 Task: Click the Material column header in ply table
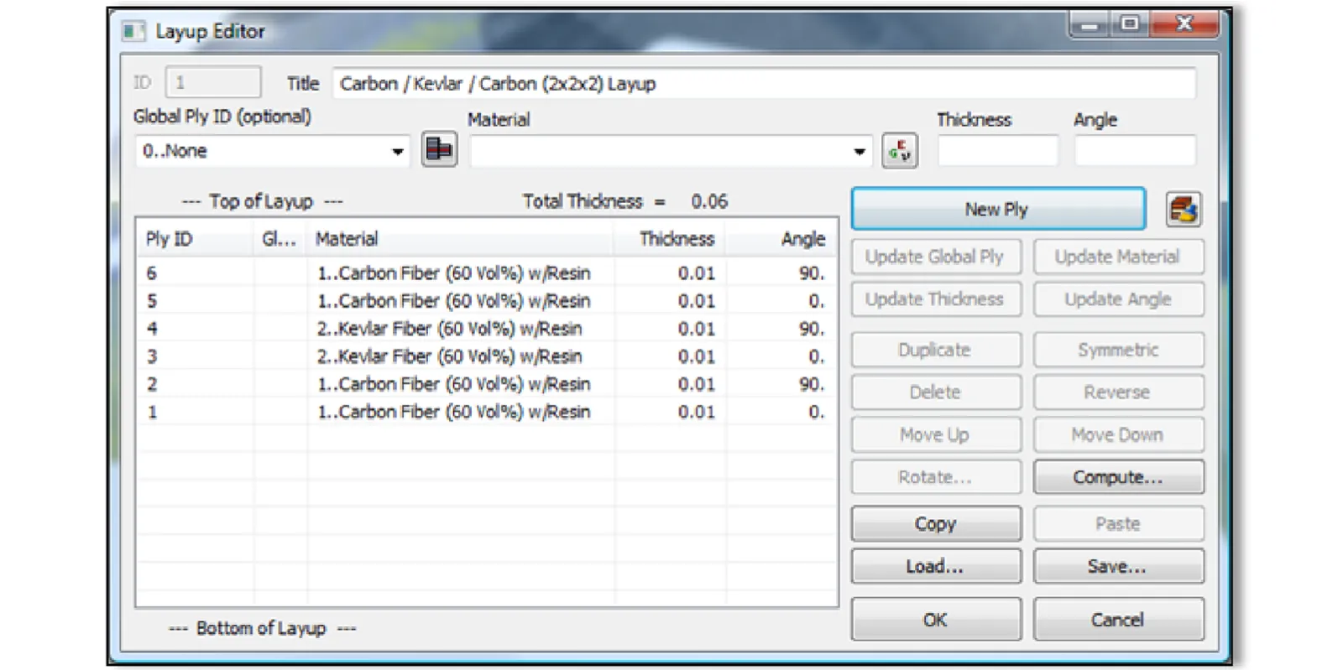[461, 239]
